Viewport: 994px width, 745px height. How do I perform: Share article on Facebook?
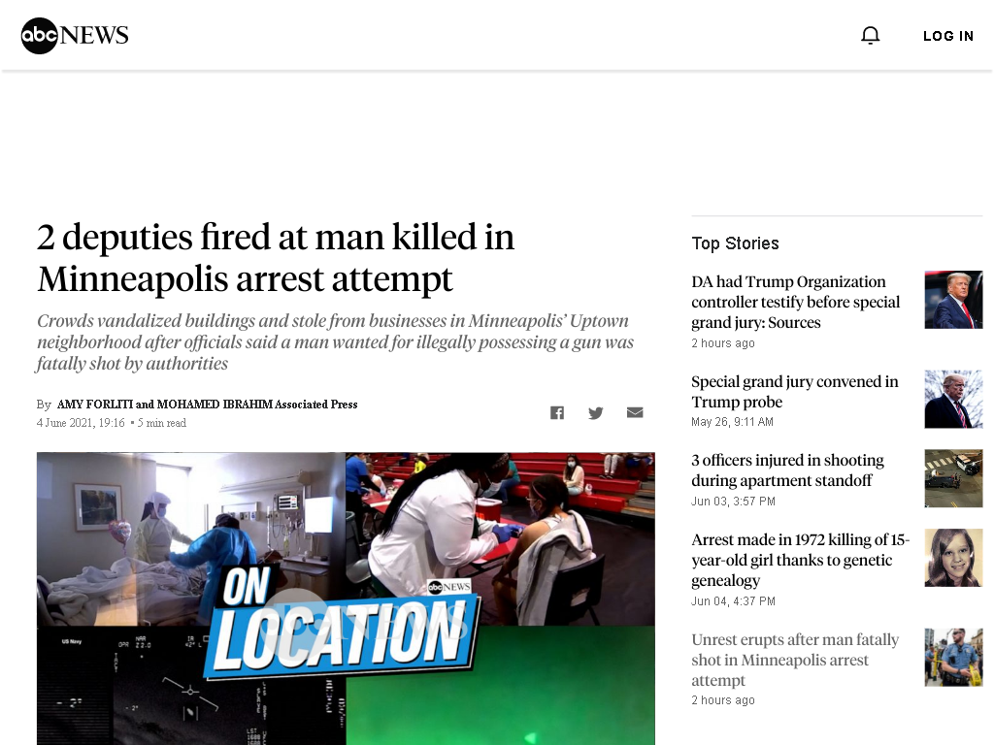[557, 413]
